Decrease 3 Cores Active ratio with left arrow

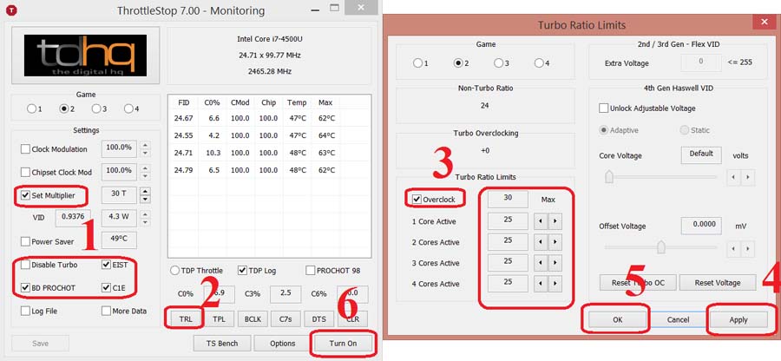point(541,264)
